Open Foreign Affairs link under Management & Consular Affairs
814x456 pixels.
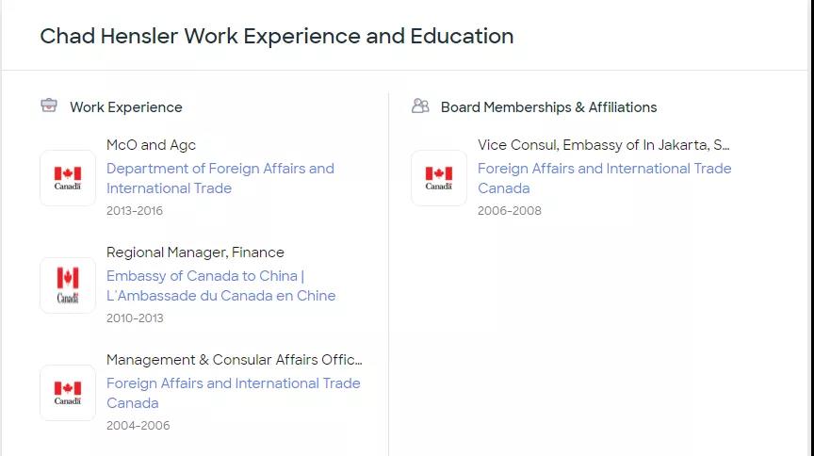click(233, 393)
